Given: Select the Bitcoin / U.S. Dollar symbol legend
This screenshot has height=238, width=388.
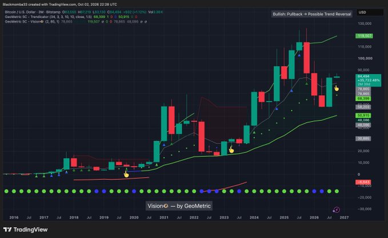Looking at the screenshot, I should point(33,12).
